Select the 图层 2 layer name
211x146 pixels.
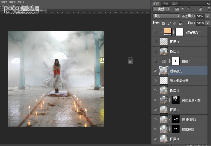(x=174, y=90)
